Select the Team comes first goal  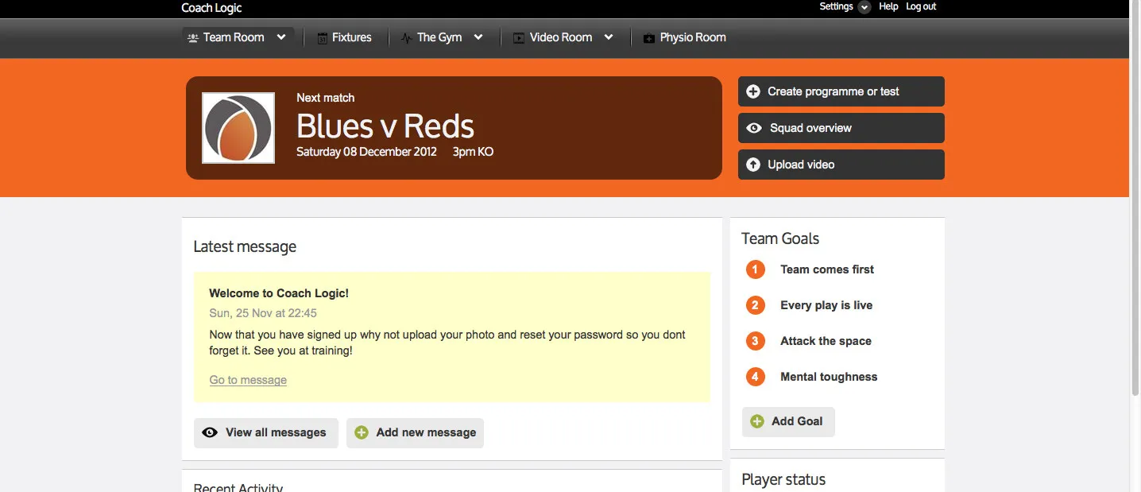point(827,269)
